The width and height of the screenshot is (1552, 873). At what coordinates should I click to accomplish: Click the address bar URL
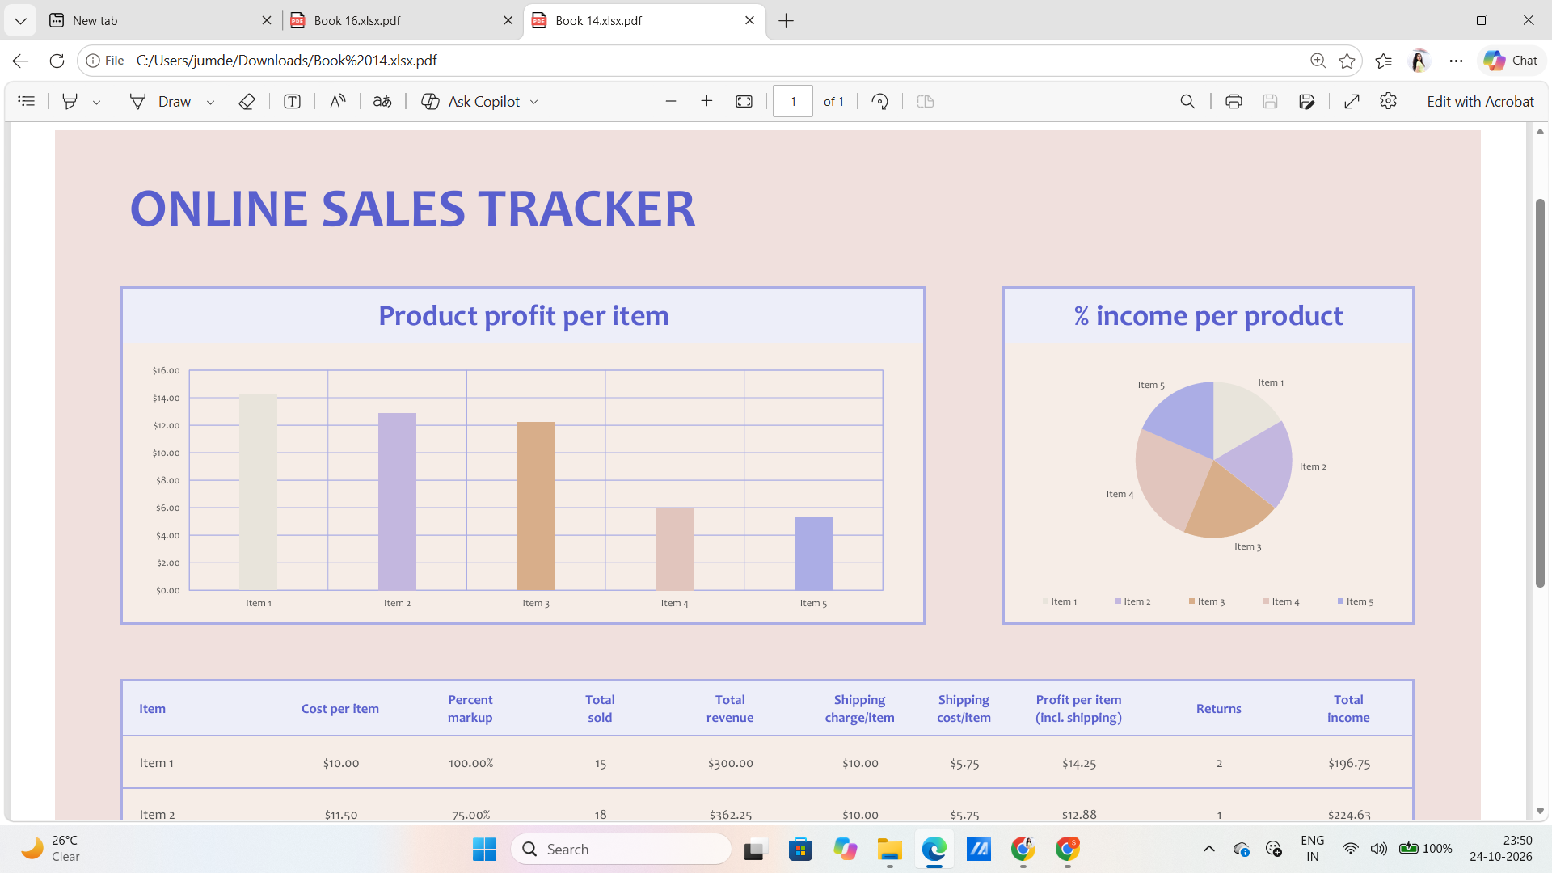pos(286,61)
